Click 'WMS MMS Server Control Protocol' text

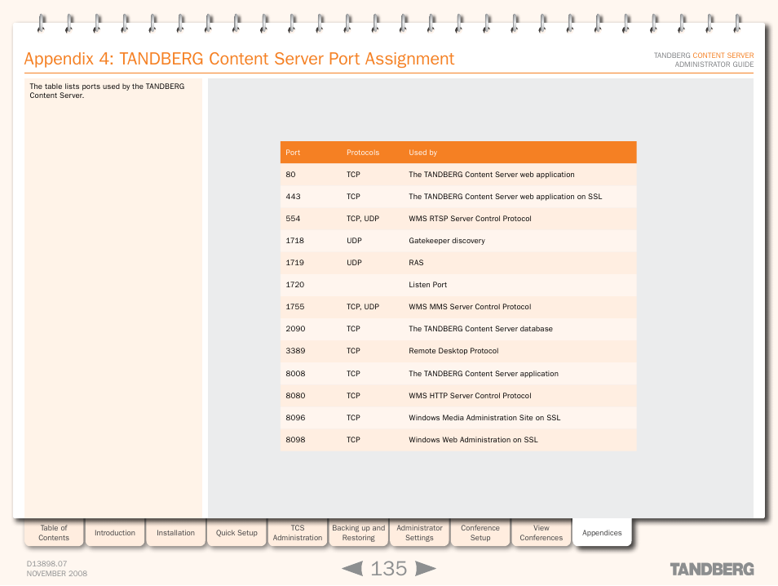470,306
